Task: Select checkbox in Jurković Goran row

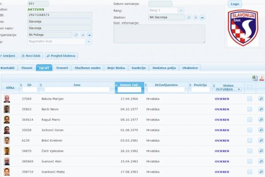Action: (x=250, y=130)
